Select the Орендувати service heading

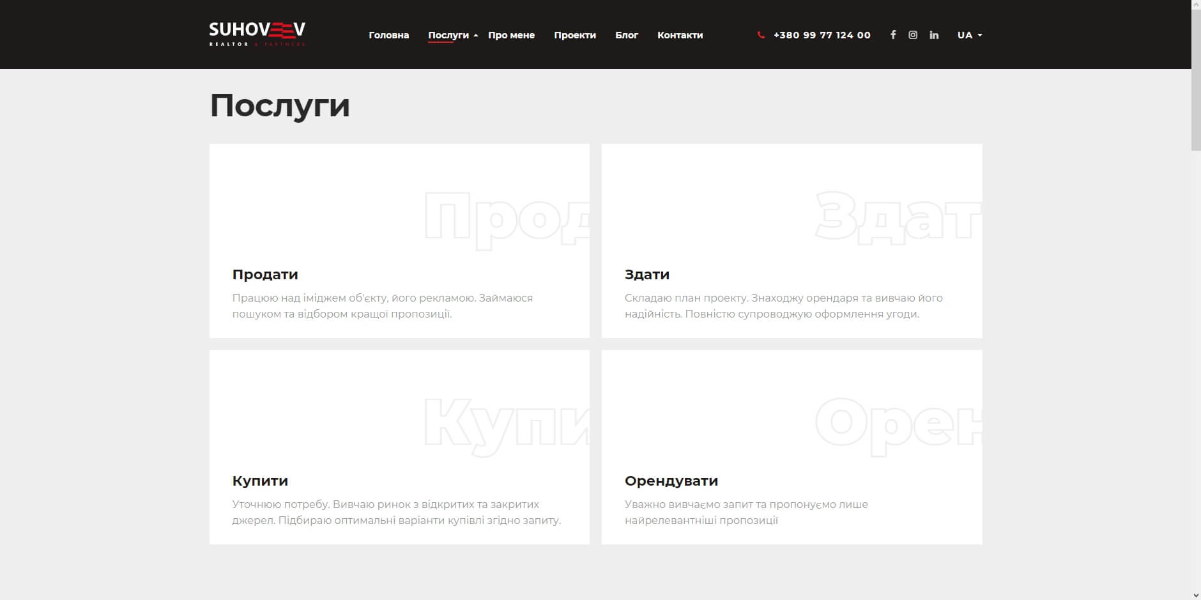pyautogui.click(x=671, y=481)
